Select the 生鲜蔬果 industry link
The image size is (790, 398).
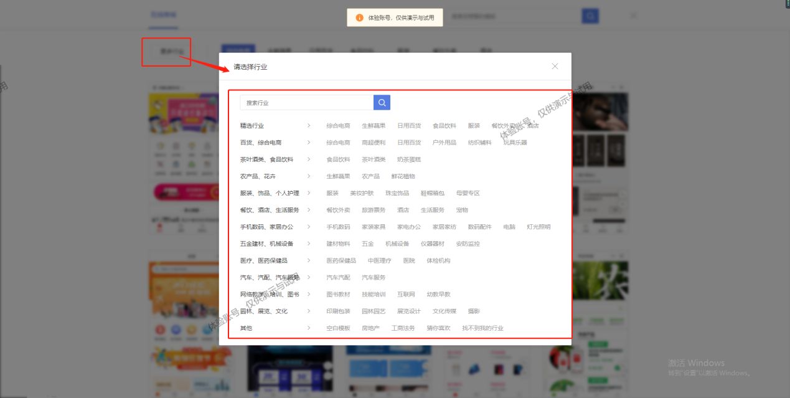tap(373, 125)
